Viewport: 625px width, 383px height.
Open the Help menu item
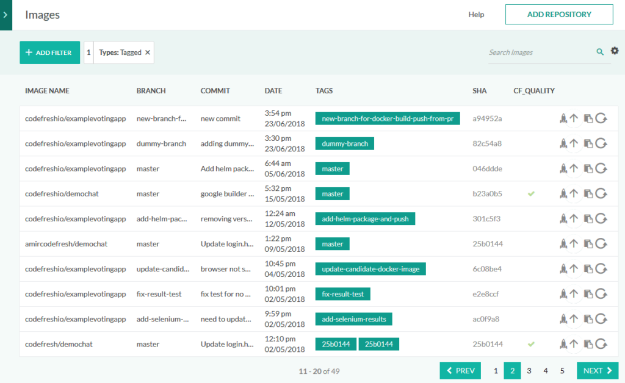[x=476, y=15]
